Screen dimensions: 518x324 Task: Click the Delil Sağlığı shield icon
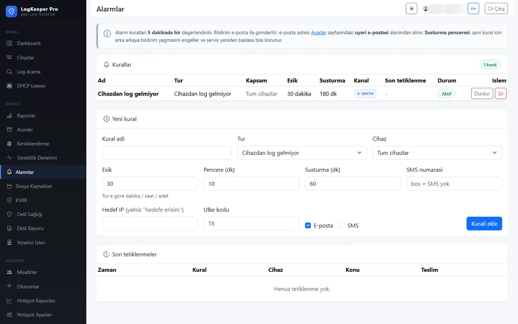(x=9, y=214)
